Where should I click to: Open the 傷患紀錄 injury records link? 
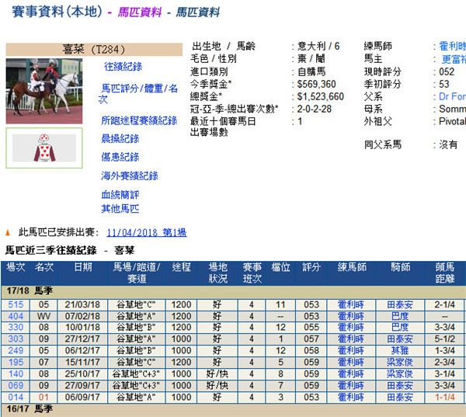click(120, 157)
